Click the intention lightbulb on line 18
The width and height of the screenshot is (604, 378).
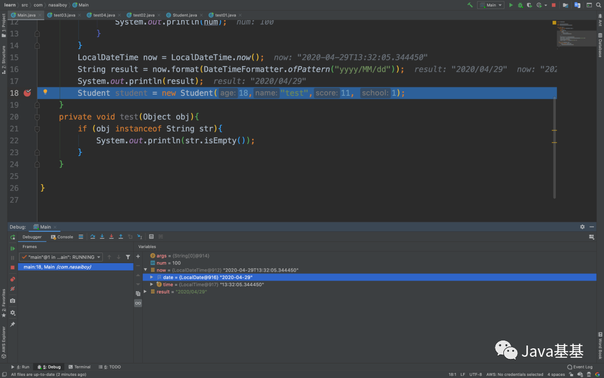click(x=45, y=92)
